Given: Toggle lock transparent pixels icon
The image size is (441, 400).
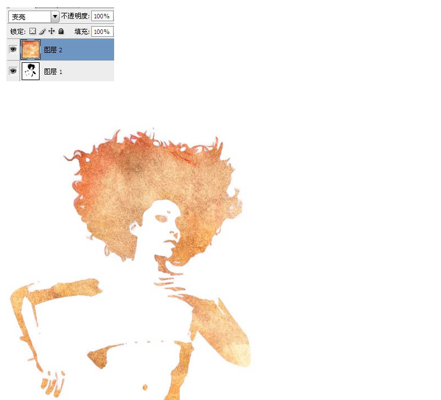Looking at the screenshot, I should tap(33, 31).
